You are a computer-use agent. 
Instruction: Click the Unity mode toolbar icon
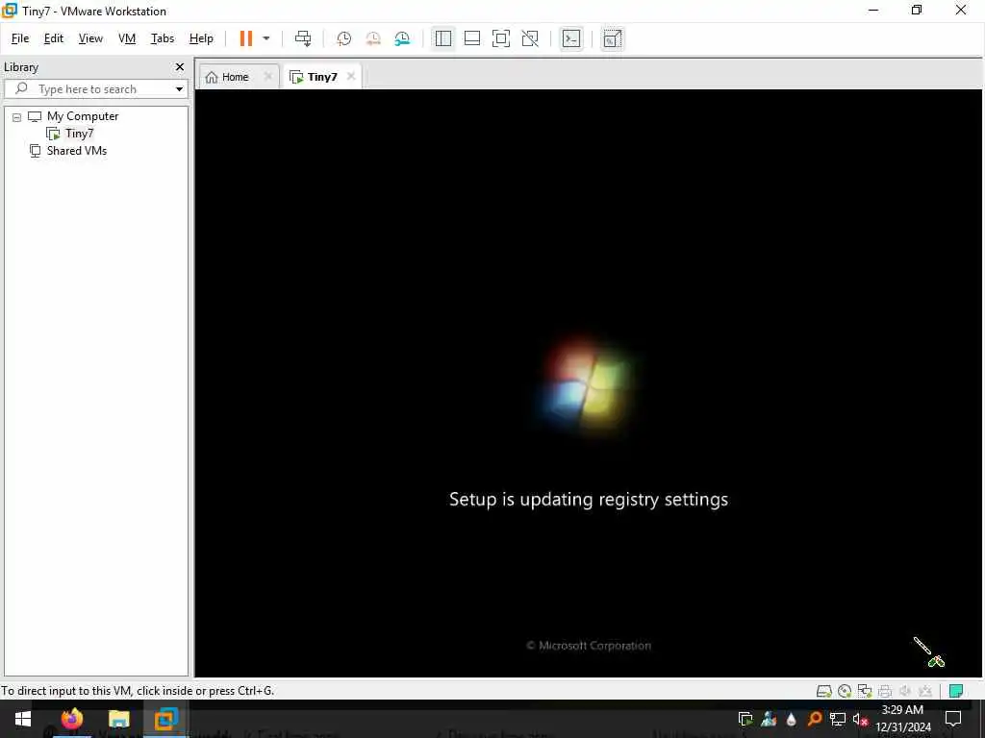tap(530, 38)
